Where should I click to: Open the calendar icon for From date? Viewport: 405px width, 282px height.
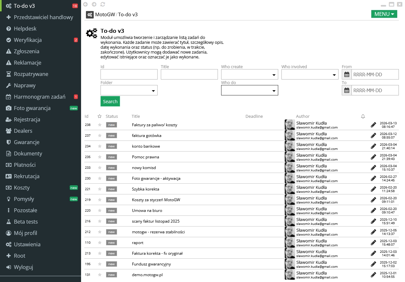pos(347,75)
